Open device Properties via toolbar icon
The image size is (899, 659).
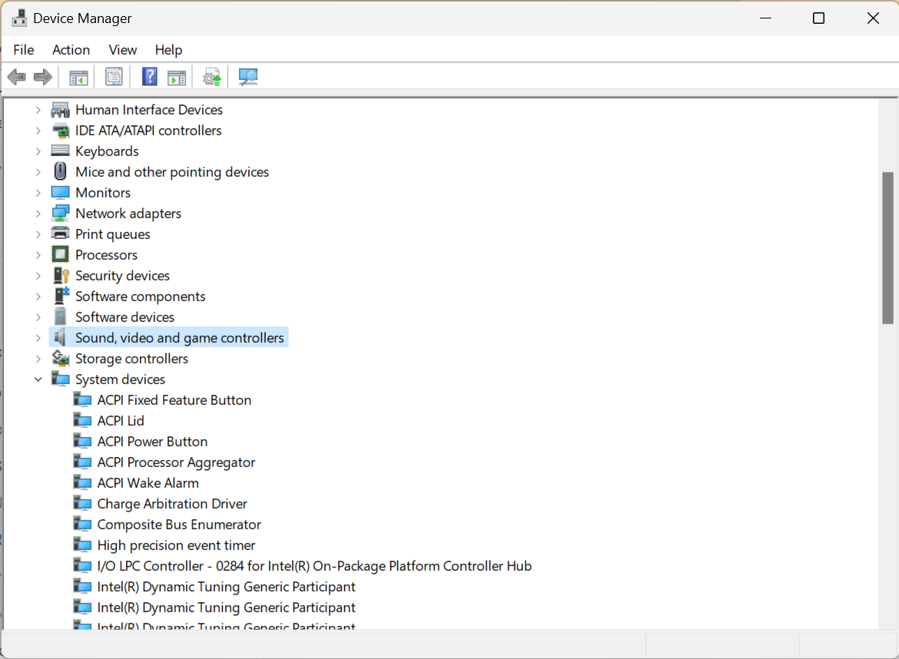[x=113, y=76]
